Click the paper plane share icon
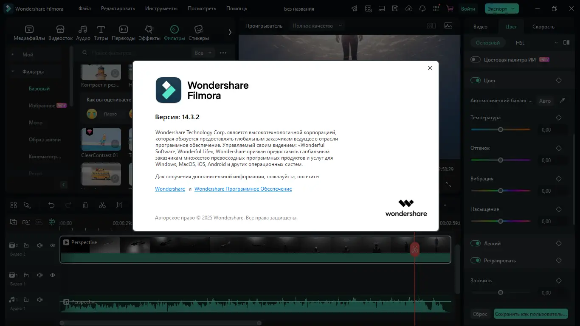The image size is (580, 326). pos(355,8)
